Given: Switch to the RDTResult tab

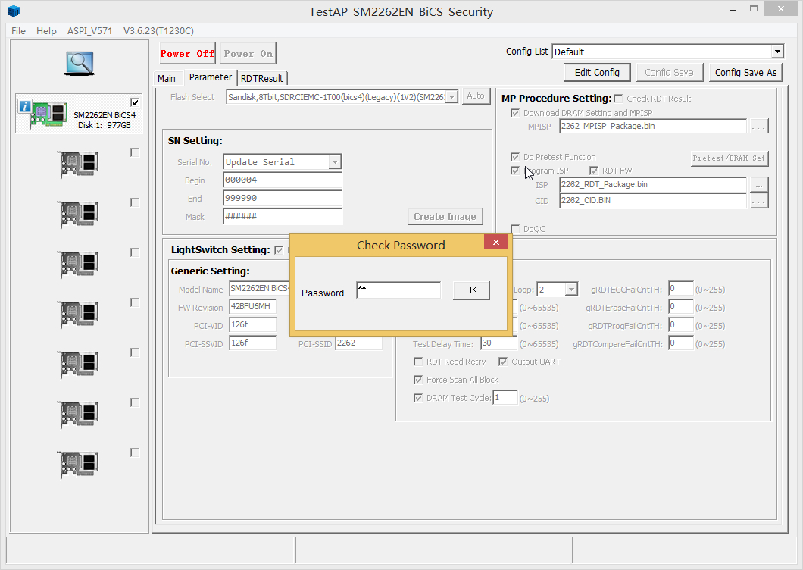Looking at the screenshot, I should click(x=262, y=78).
